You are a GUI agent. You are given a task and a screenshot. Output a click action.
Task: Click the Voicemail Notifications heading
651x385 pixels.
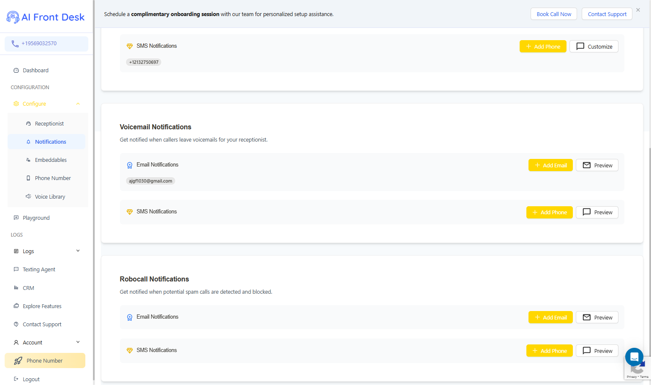[155, 127]
